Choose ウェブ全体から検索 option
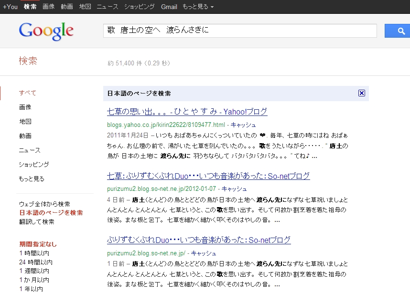The image size is (410, 293). click(44, 204)
